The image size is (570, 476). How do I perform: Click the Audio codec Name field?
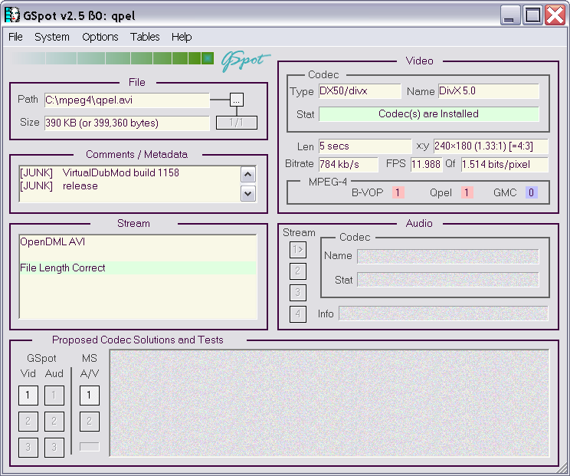click(x=448, y=256)
